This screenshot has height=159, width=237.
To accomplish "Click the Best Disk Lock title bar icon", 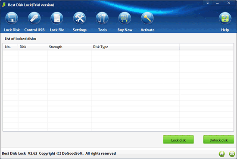I will [4, 5].
